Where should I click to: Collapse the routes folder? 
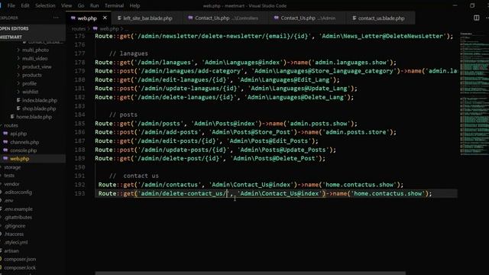(x=11, y=125)
